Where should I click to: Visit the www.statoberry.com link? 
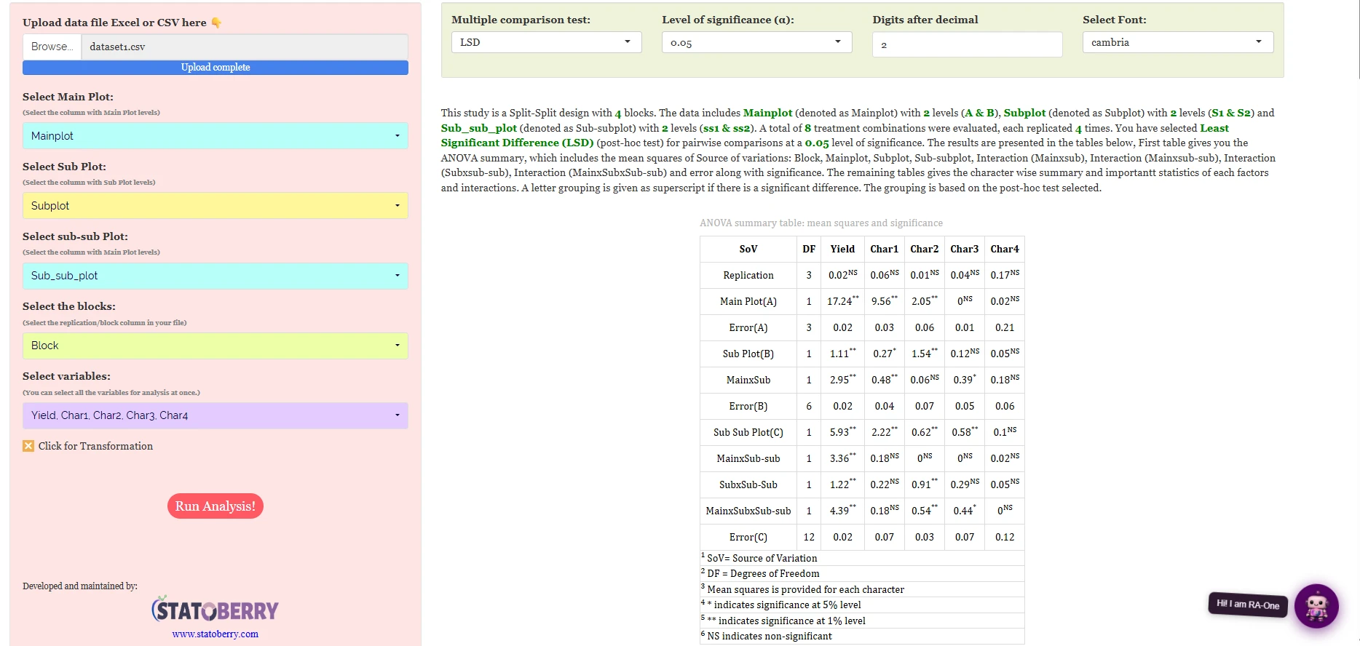216,634
